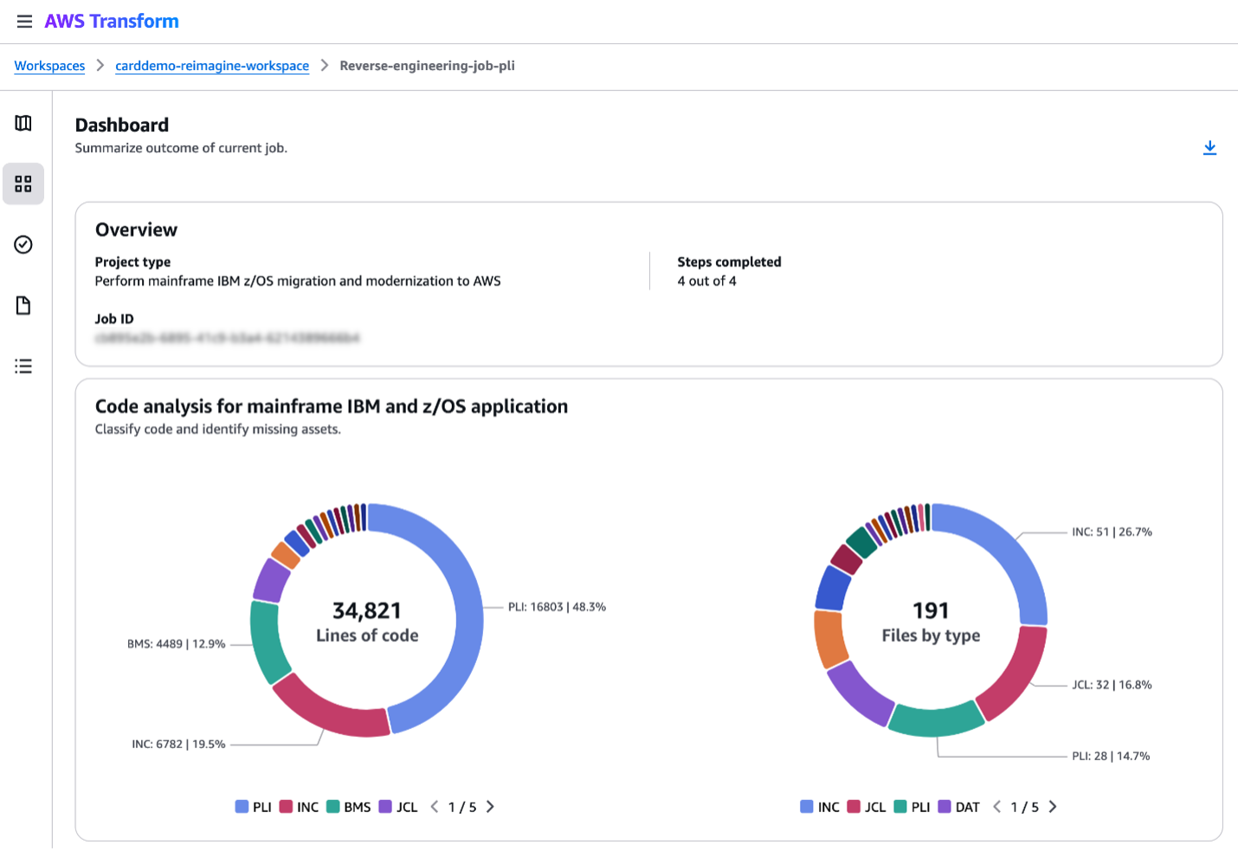Select the map icon in the sidebar
This screenshot has height=851, width=1238.
23,123
